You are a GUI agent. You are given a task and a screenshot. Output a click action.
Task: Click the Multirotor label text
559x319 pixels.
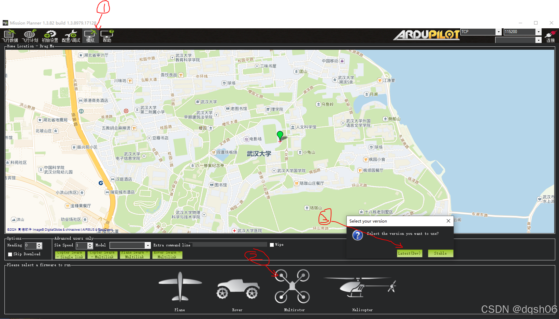pyautogui.click(x=295, y=310)
